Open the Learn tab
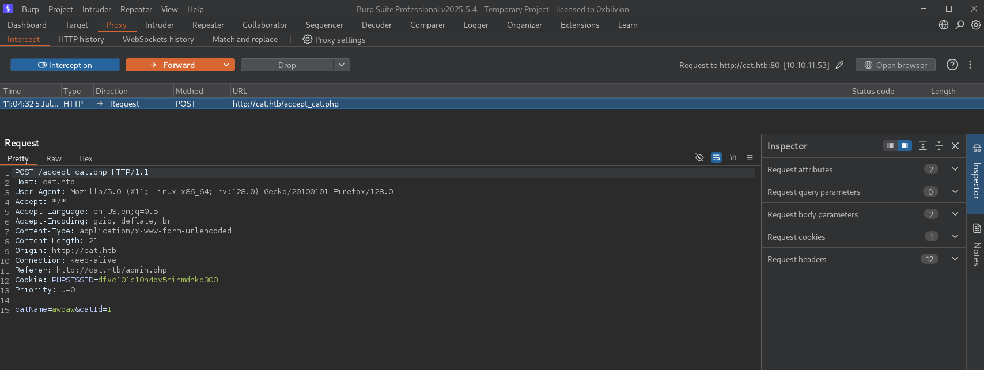 click(x=627, y=25)
